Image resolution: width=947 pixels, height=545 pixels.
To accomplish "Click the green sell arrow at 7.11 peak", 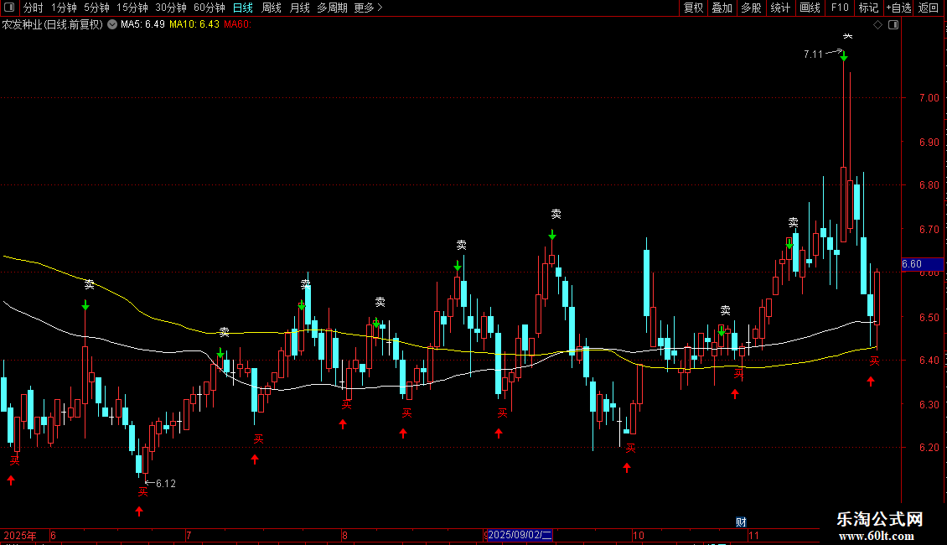I will pyautogui.click(x=844, y=57).
